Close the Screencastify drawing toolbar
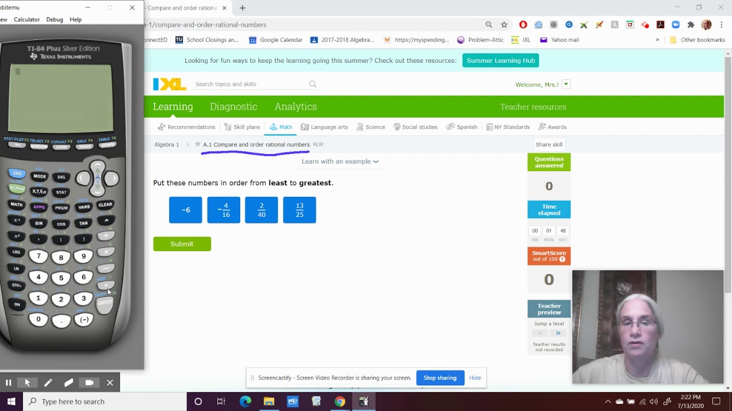 [110, 382]
